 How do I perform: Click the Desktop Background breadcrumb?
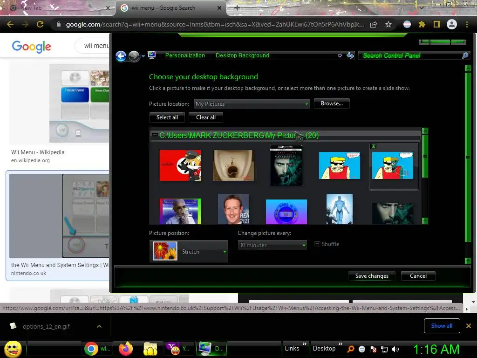pyautogui.click(x=242, y=55)
